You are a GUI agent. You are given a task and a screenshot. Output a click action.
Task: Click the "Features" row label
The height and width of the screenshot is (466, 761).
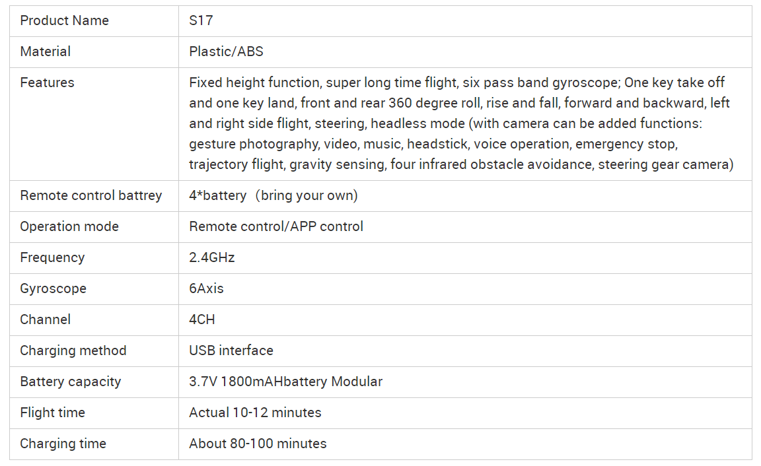[47, 83]
